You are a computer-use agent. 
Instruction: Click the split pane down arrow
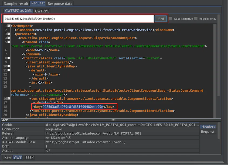6,120
